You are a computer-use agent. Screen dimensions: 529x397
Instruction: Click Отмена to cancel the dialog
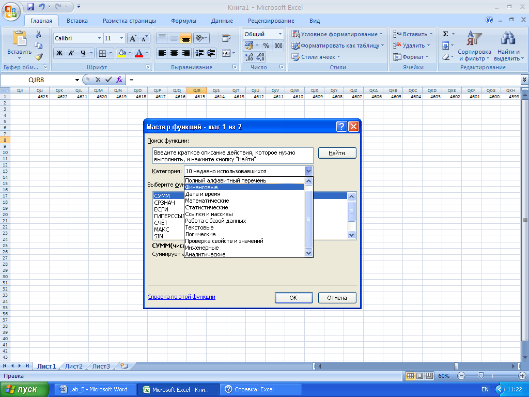coord(337,298)
